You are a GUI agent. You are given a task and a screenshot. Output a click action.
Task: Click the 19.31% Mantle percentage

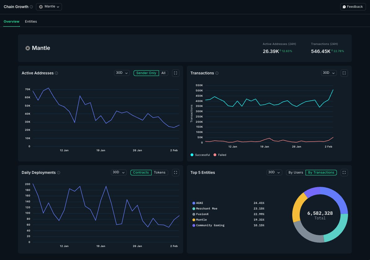click(259, 220)
